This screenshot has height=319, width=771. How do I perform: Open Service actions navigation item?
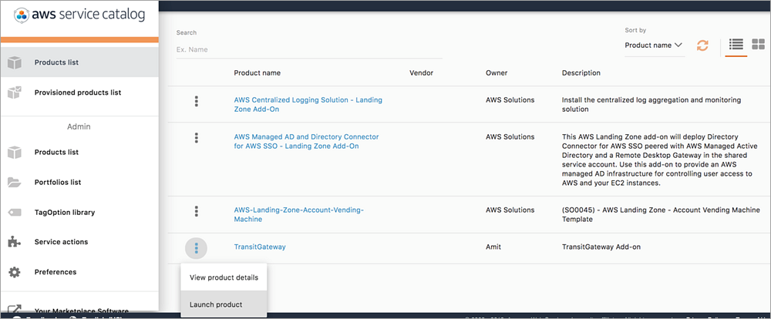point(79,242)
